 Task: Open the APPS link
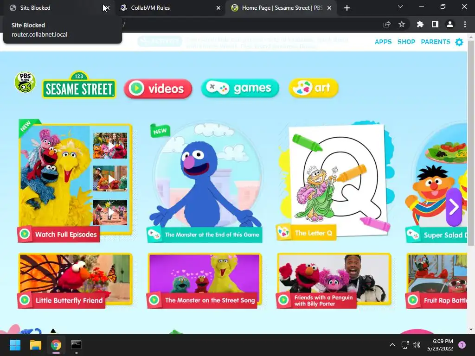tap(383, 42)
